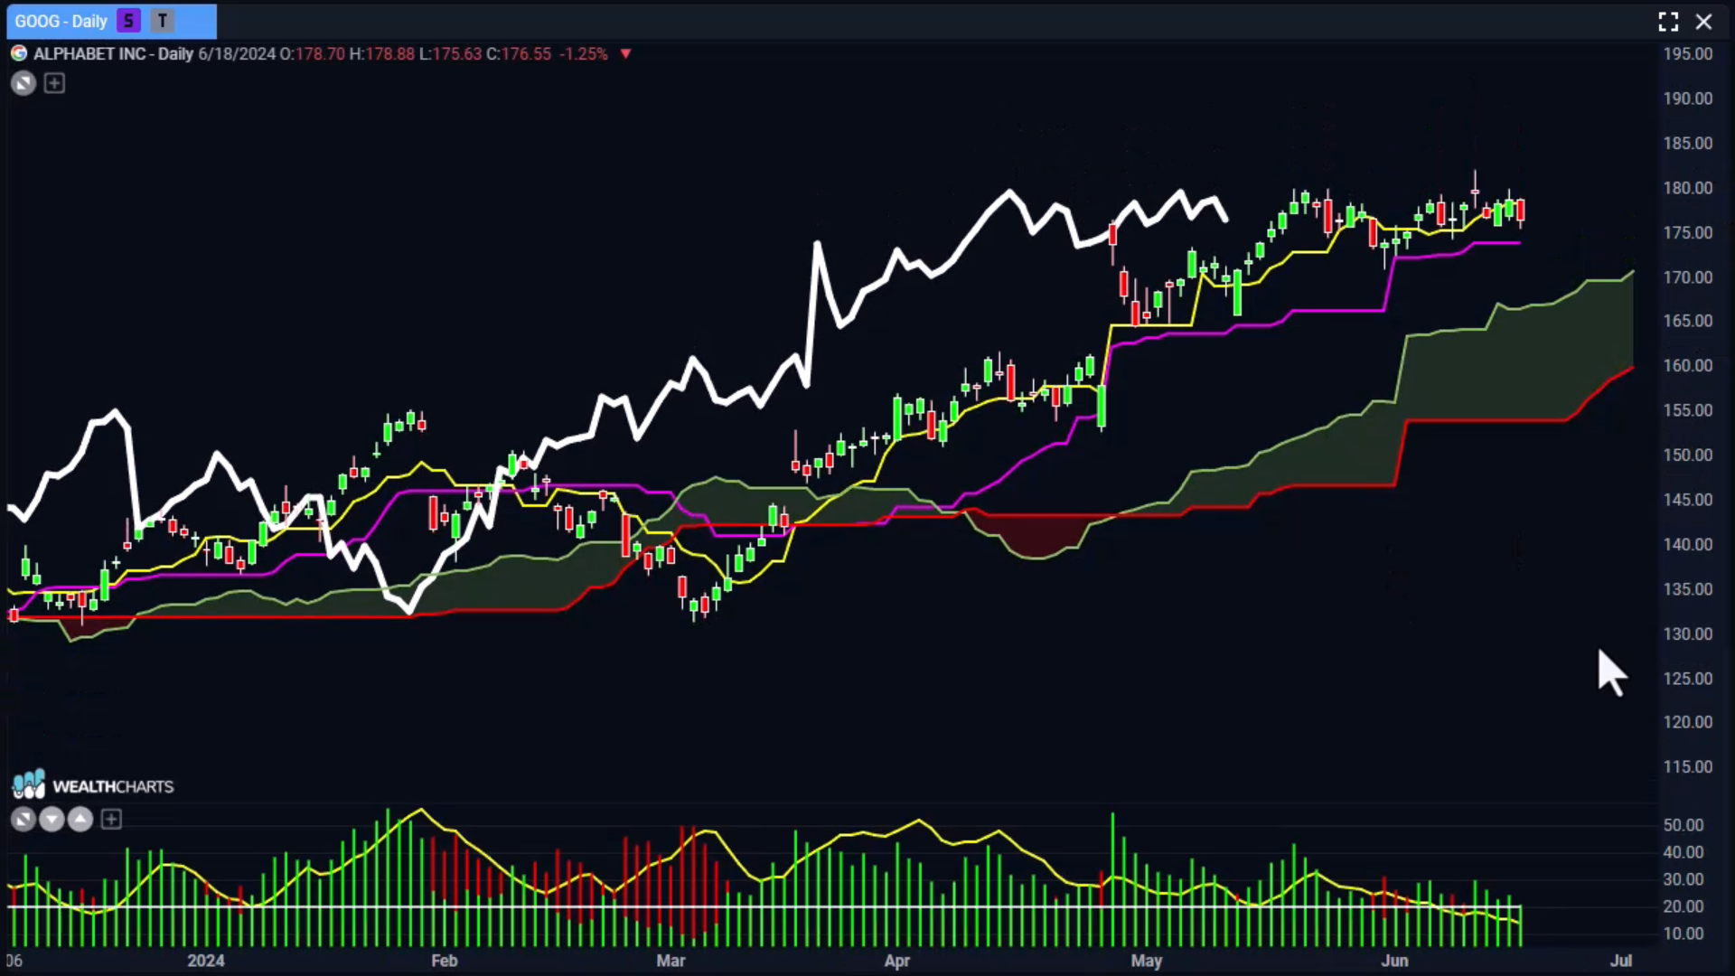The height and width of the screenshot is (976, 1735).
Task: Click the Jul label on time axis
Action: (1621, 961)
